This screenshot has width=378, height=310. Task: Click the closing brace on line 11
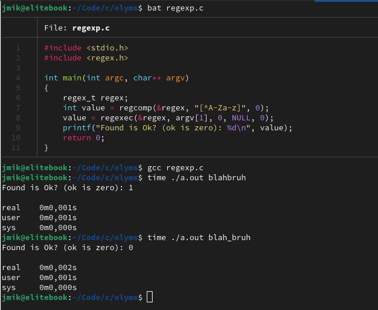click(x=46, y=148)
